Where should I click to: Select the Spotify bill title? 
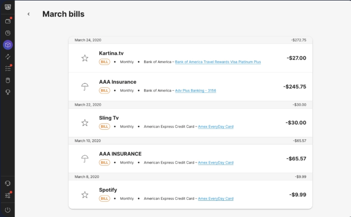[x=108, y=190]
